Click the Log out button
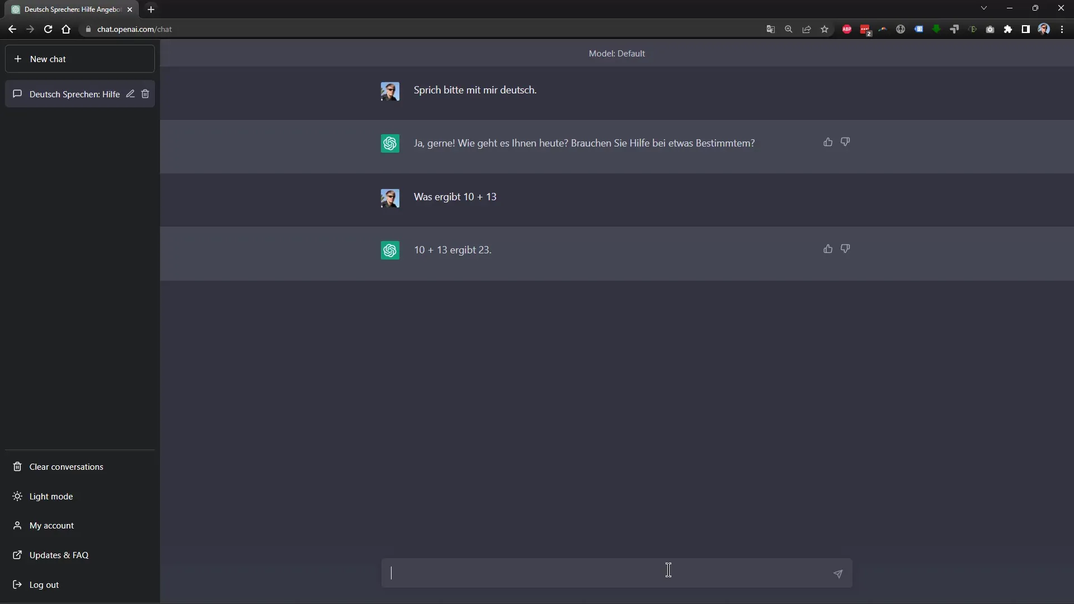Screen dimensions: 1074x604 click(44, 584)
